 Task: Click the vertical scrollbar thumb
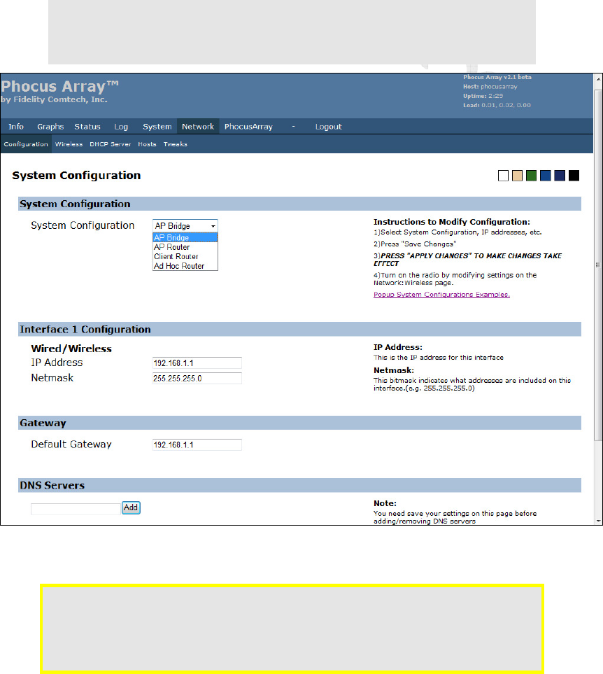tap(598, 265)
